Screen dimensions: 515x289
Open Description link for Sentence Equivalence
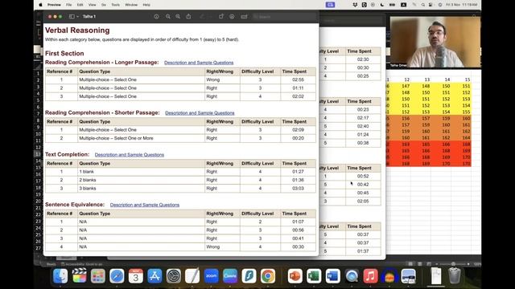pyautogui.click(x=145, y=205)
